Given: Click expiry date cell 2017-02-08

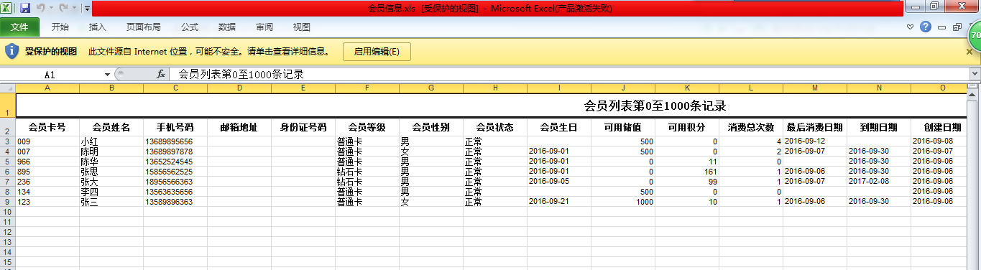Looking at the screenshot, I should click(879, 182).
